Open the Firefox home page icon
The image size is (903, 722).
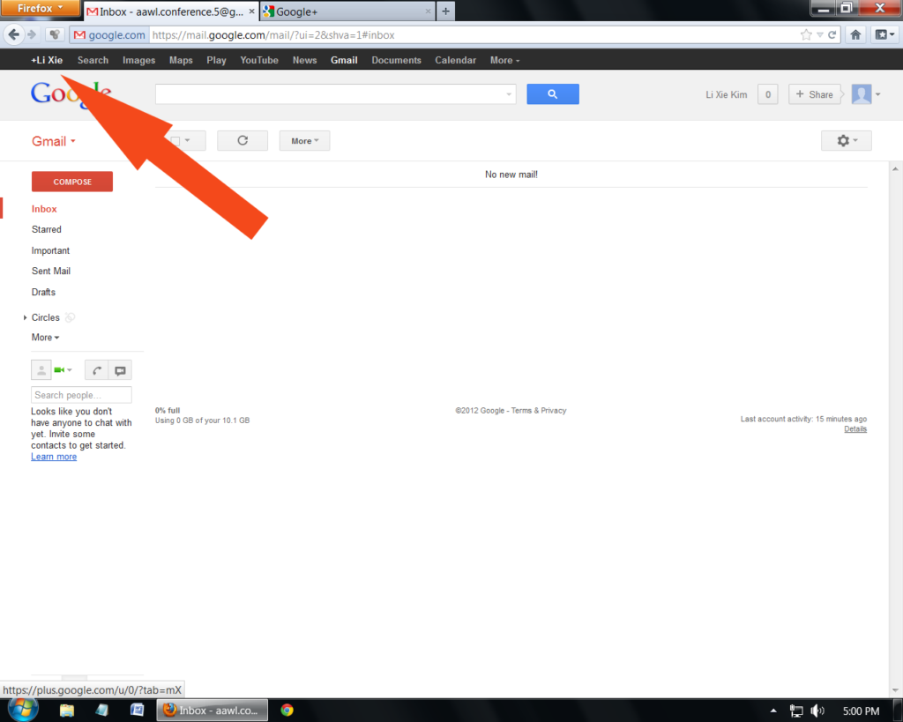(x=855, y=35)
